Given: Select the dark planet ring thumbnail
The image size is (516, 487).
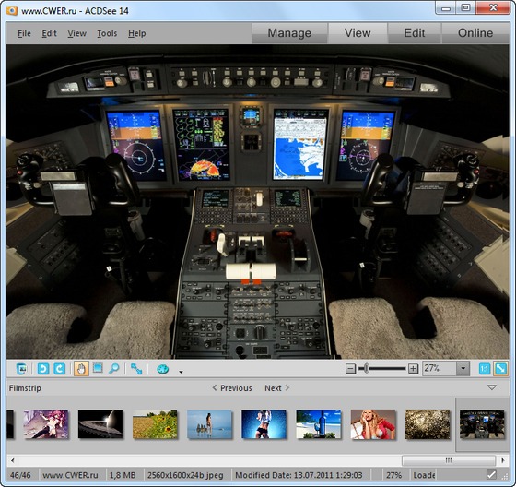Looking at the screenshot, I should tap(100, 424).
